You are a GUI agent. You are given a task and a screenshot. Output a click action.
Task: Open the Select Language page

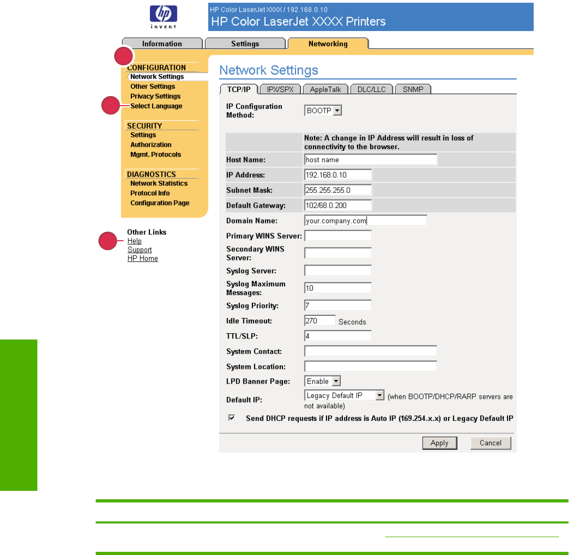coord(156,106)
